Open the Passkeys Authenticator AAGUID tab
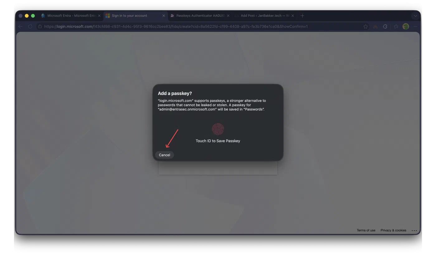The height and width of the screenshot is (255, 436). pos(200,16)
